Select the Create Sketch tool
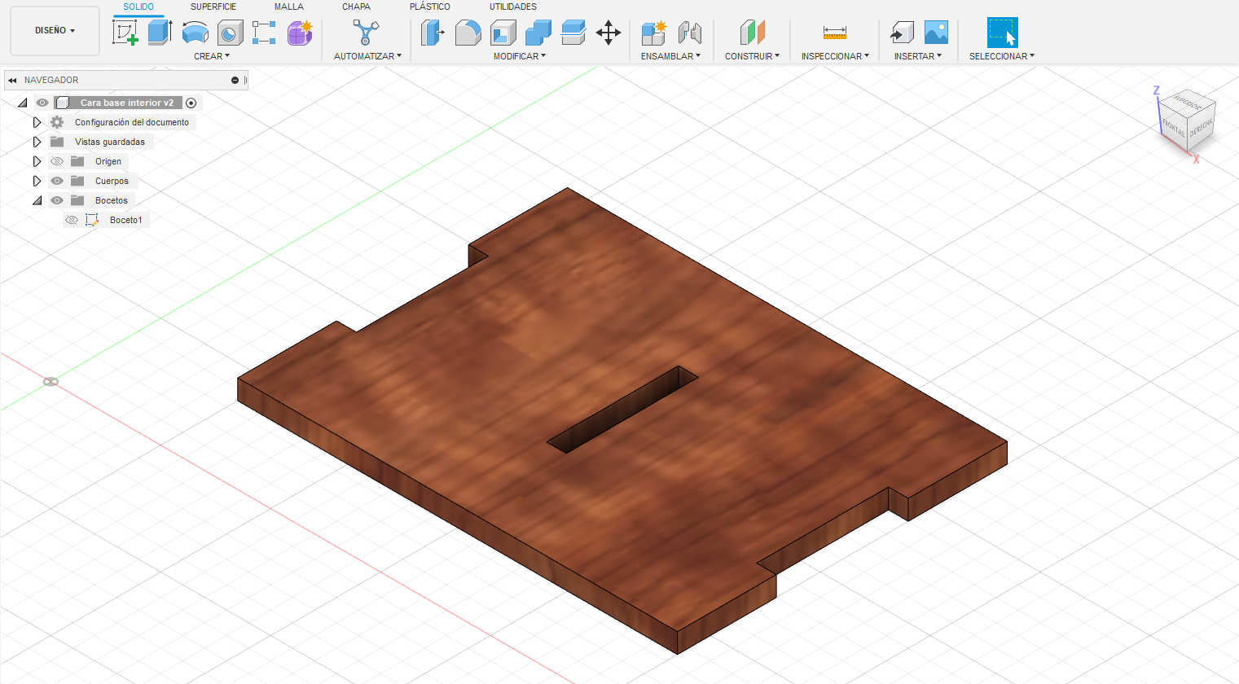 coord(125,33)
